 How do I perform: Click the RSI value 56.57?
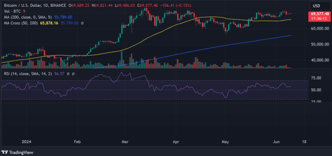(59, 74)
